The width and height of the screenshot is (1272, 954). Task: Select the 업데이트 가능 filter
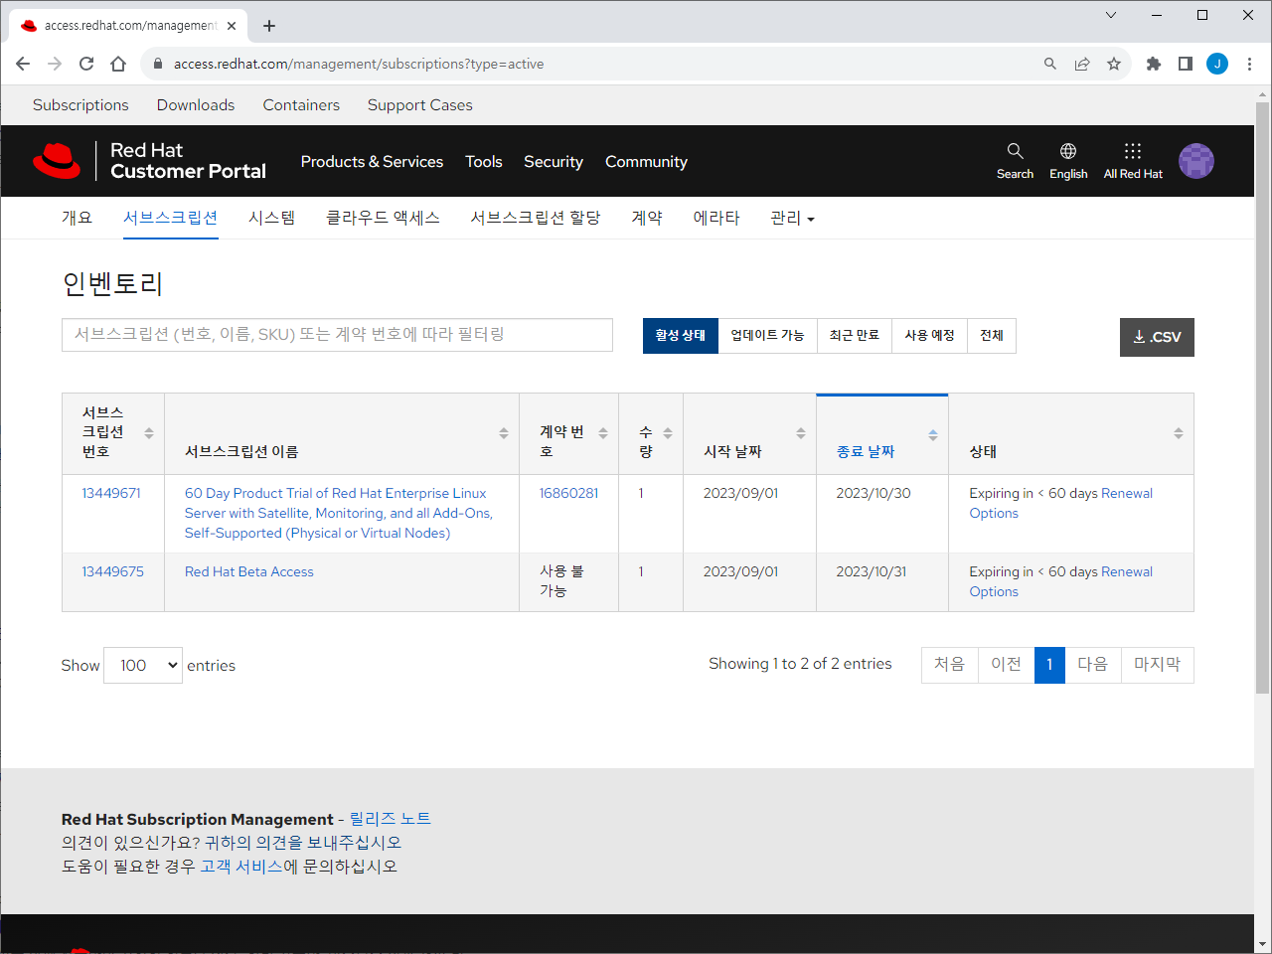click(768, 336)
